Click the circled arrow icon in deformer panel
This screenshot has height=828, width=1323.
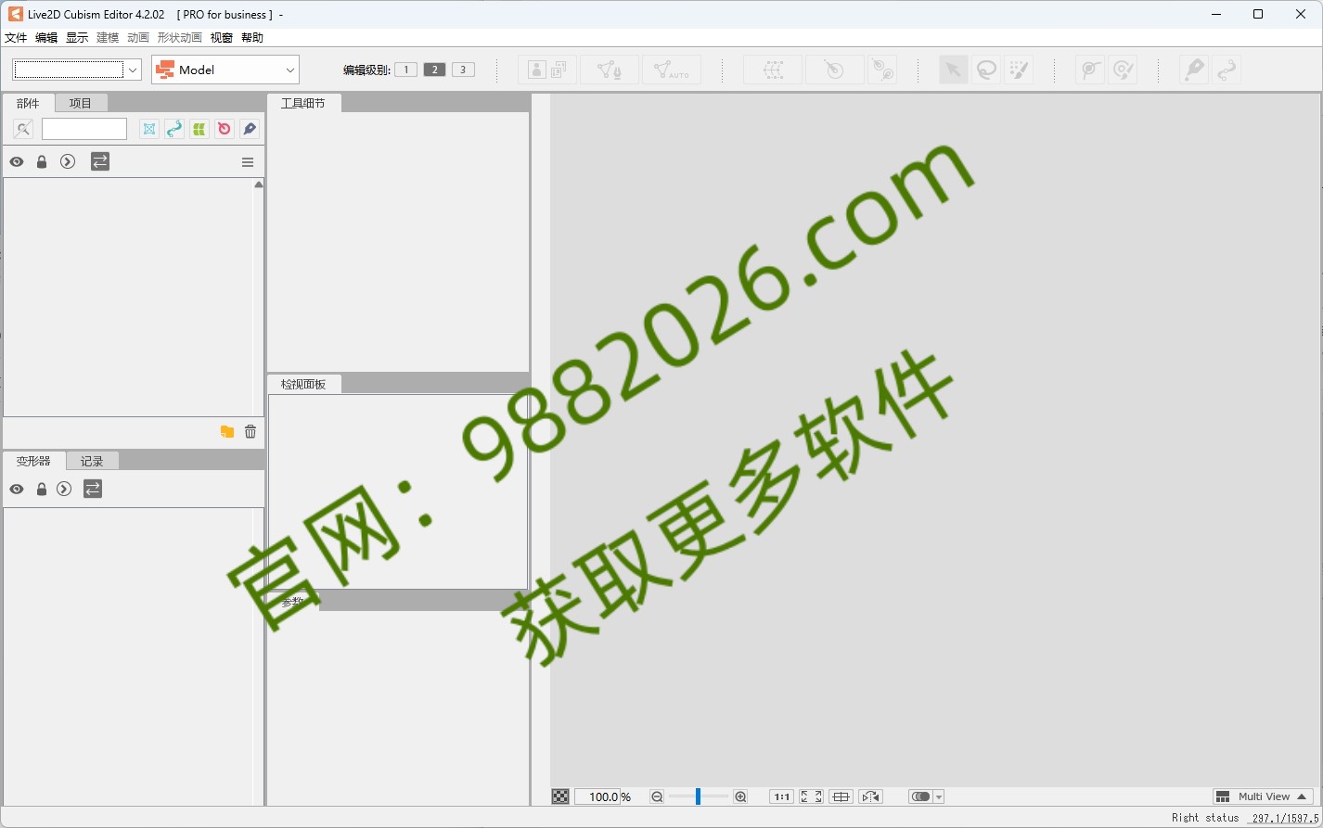coord(64,489)
